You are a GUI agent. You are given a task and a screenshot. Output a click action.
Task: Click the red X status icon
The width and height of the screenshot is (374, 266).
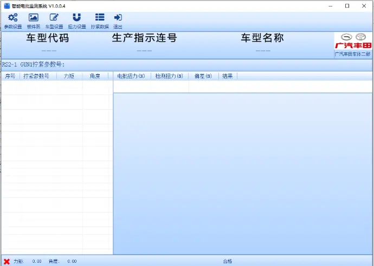[7, 261]
